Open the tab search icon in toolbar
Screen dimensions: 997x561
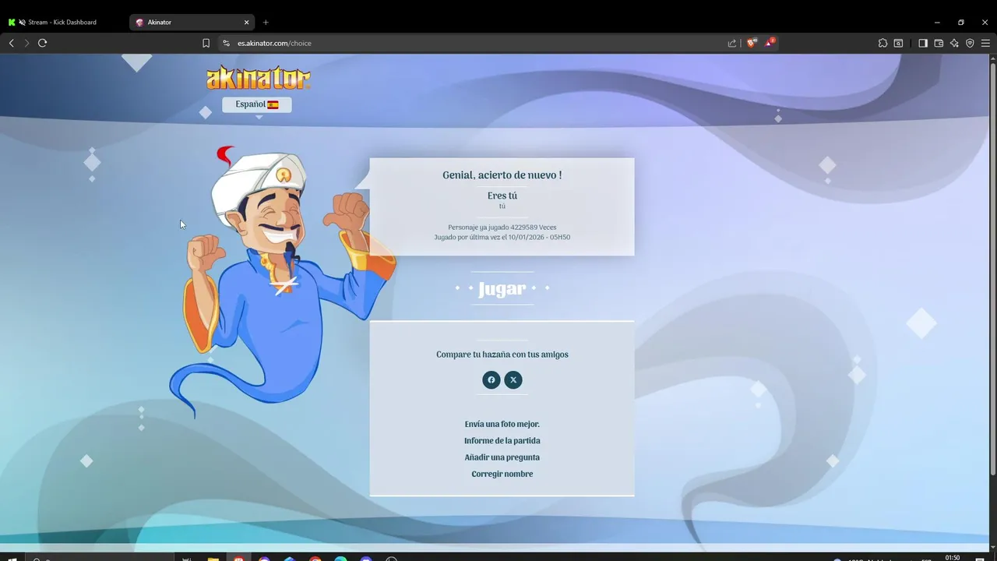(x=898, y=43)
